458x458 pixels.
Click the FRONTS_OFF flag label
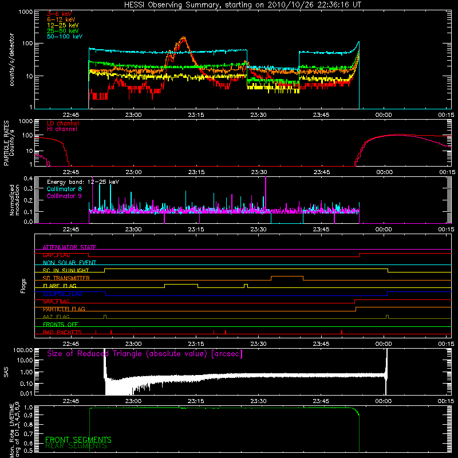coord(61,325)
